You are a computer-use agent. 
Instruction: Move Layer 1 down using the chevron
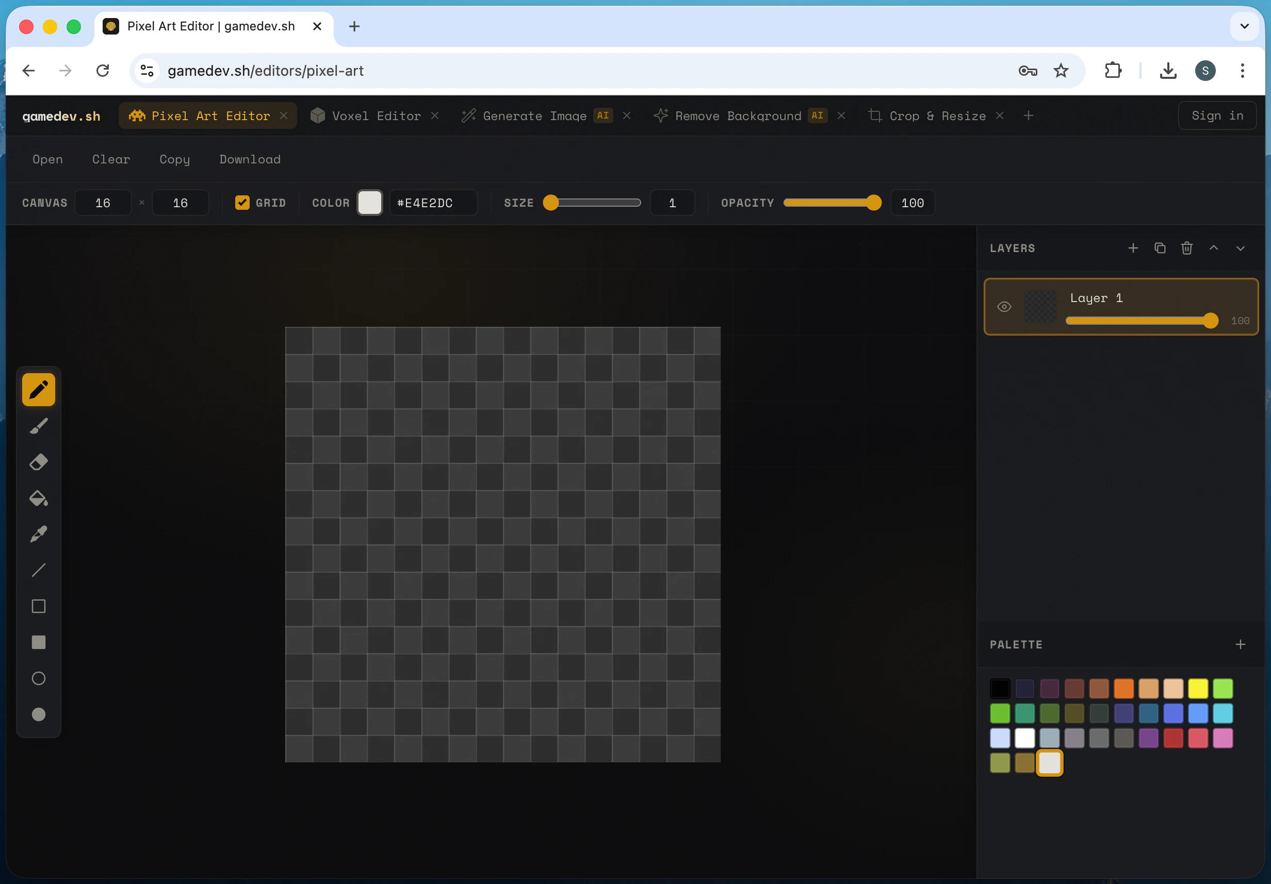[1241, 248]
